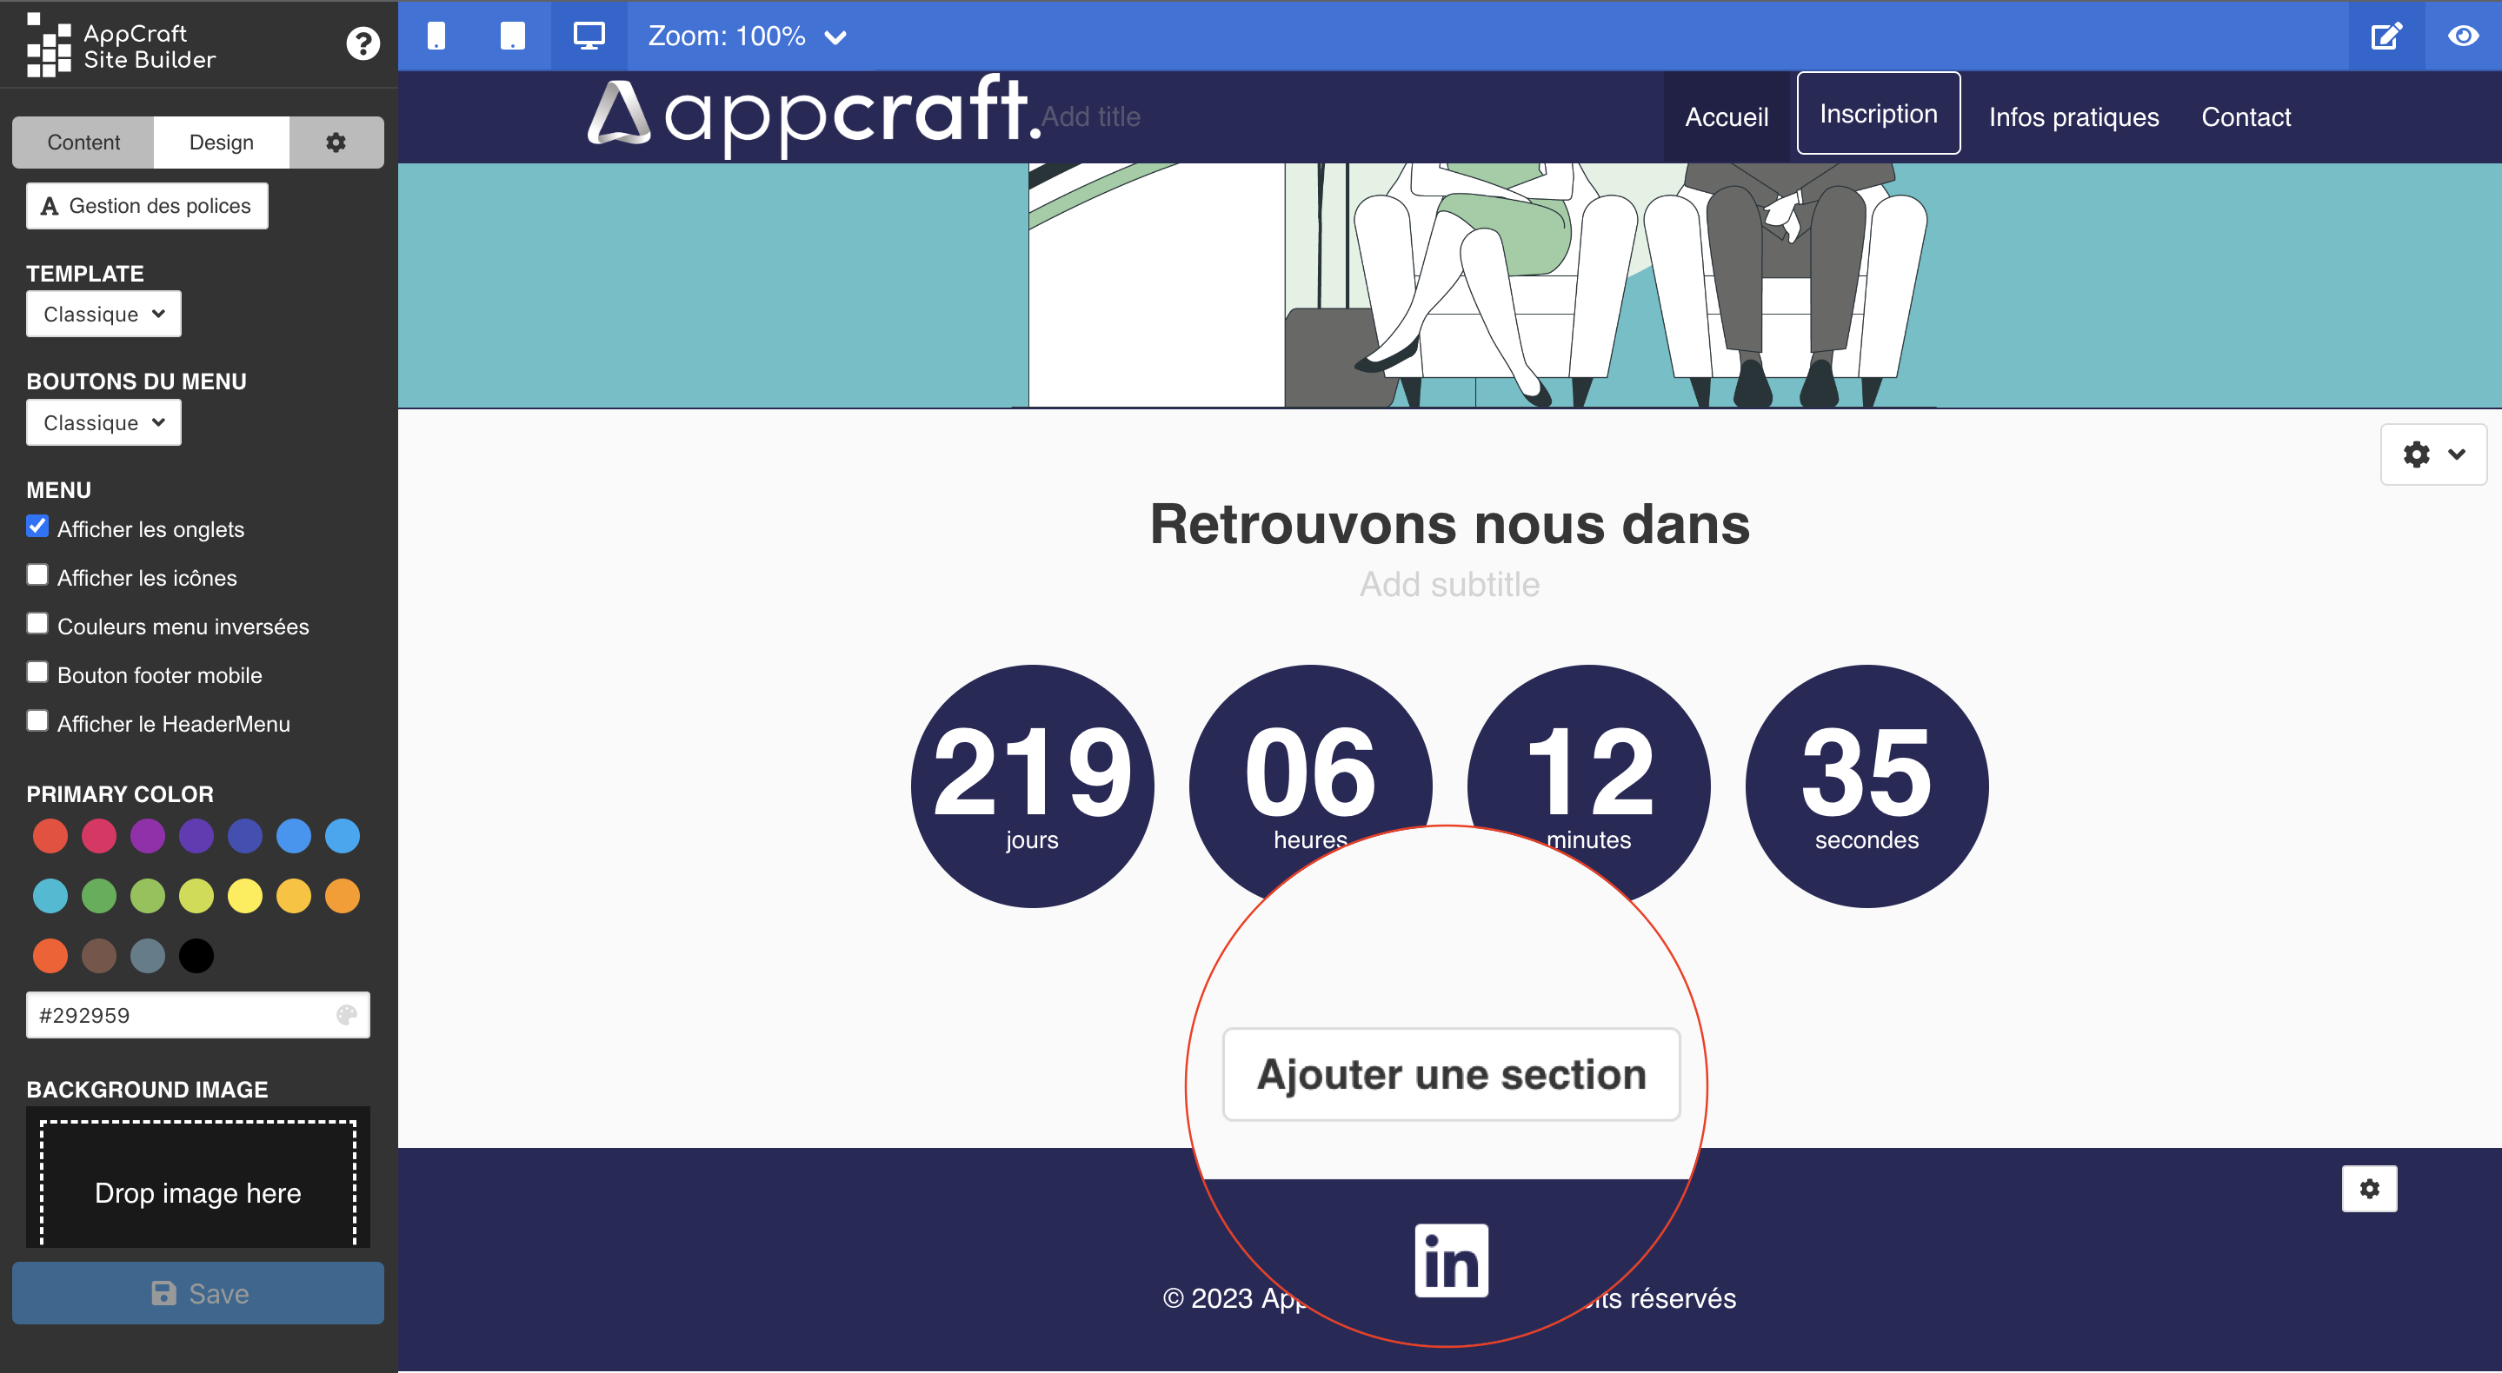
Task: Toggle 'Afficher les onglets' checkbox
Action: [x=37, y=527]
